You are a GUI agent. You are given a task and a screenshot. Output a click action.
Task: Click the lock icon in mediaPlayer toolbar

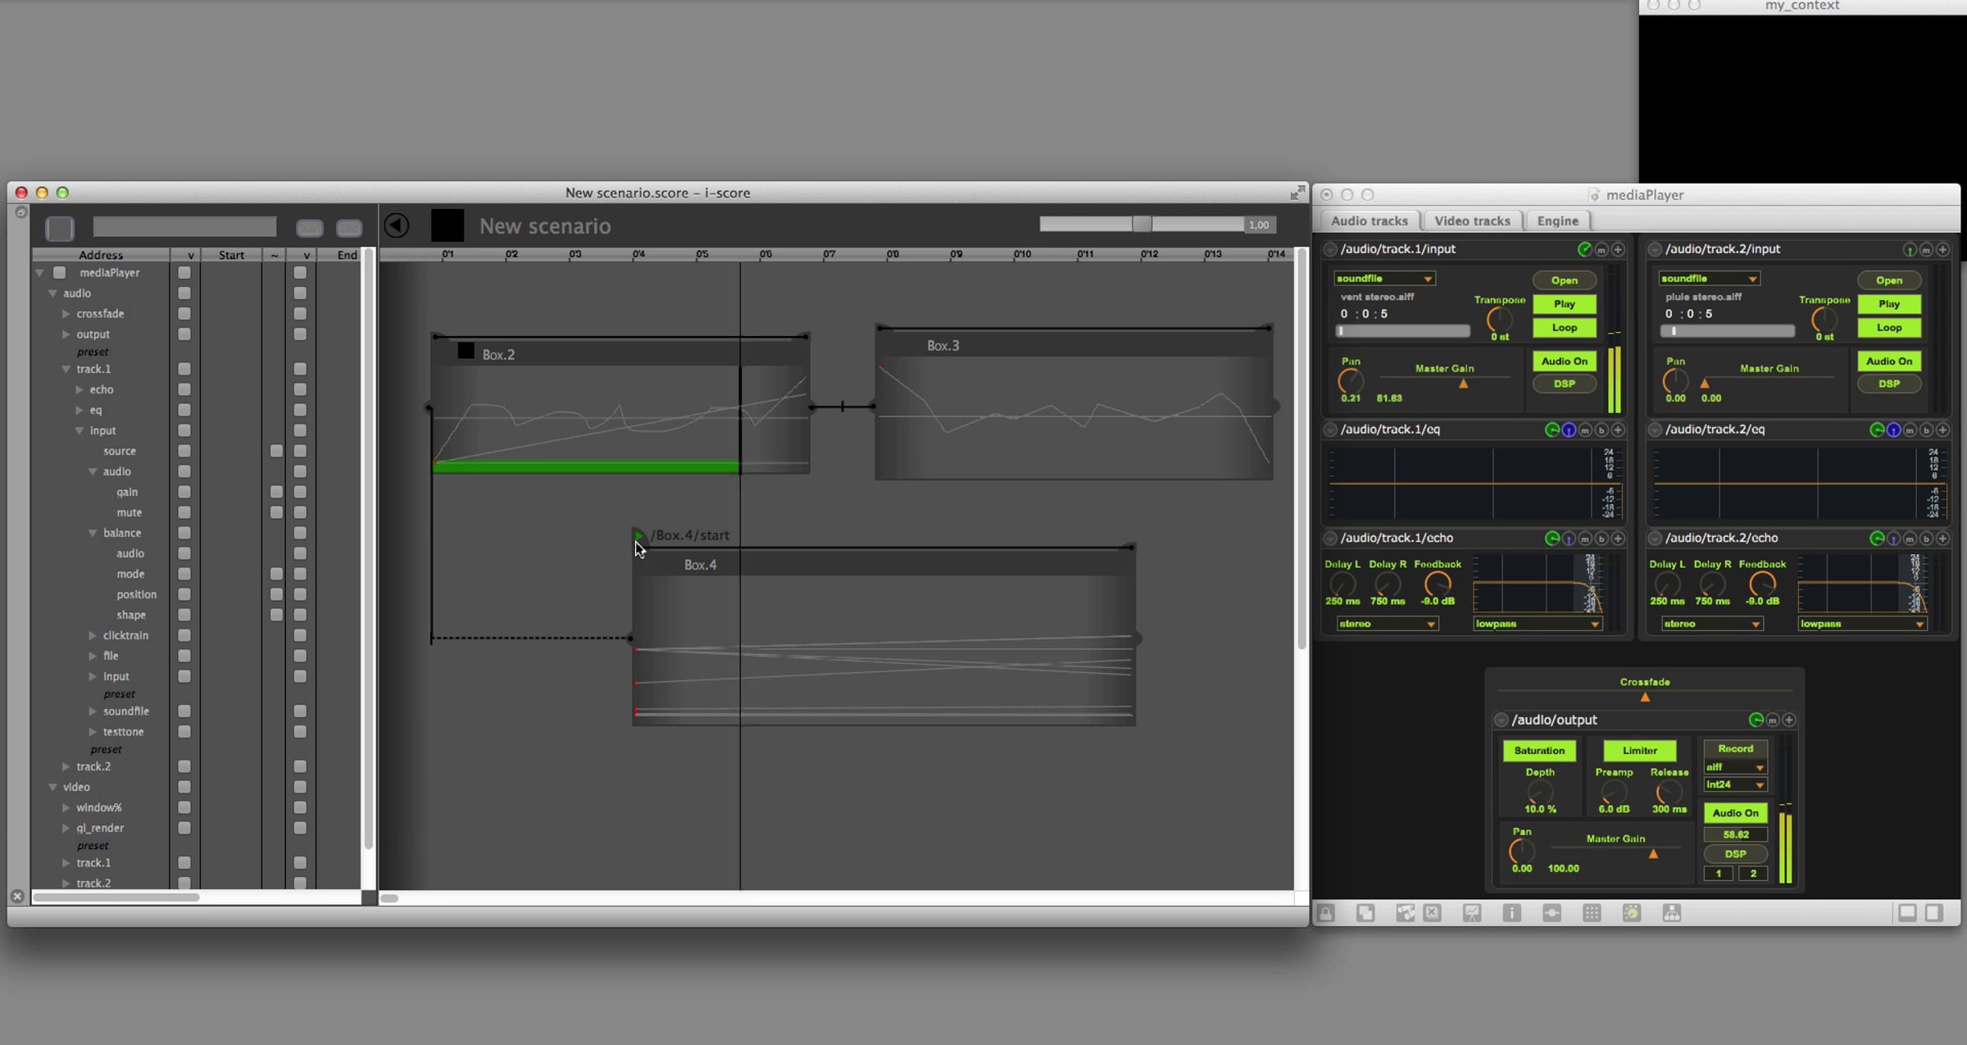[1326, 913]
